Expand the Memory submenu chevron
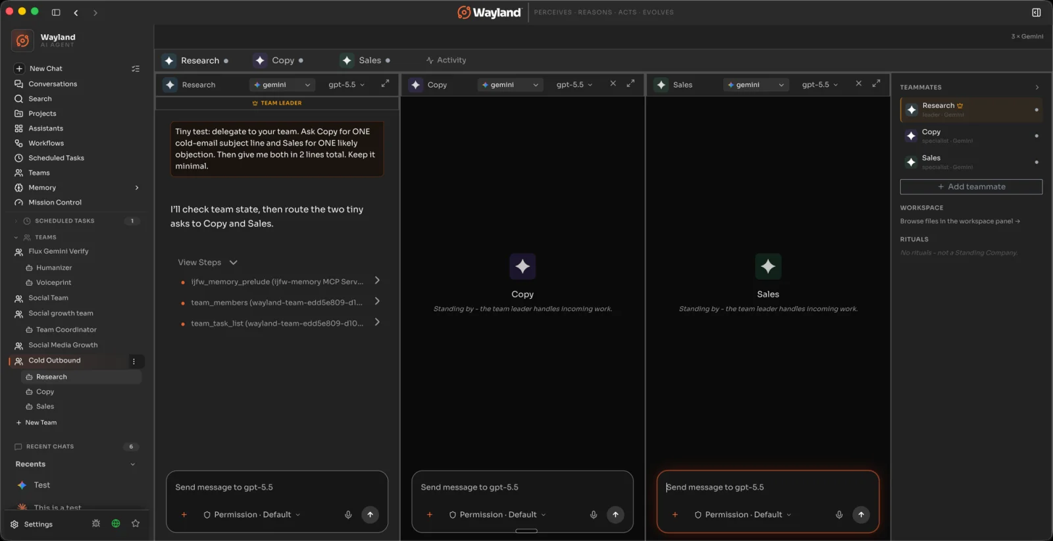The image size is (1053, 541). click(x=137, y=188)
